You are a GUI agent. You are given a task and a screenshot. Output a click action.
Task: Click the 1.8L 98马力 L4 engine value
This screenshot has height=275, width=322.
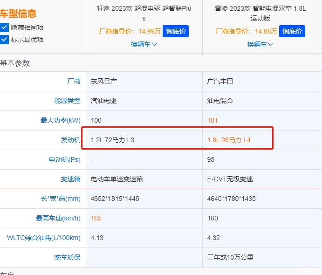point(229,140)
